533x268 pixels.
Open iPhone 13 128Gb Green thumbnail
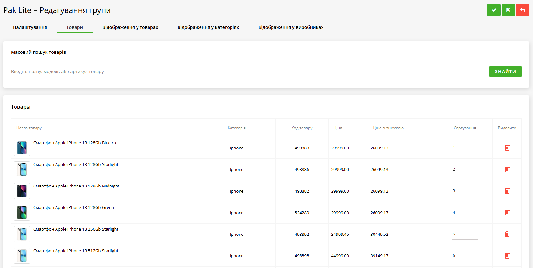(22, 213)
